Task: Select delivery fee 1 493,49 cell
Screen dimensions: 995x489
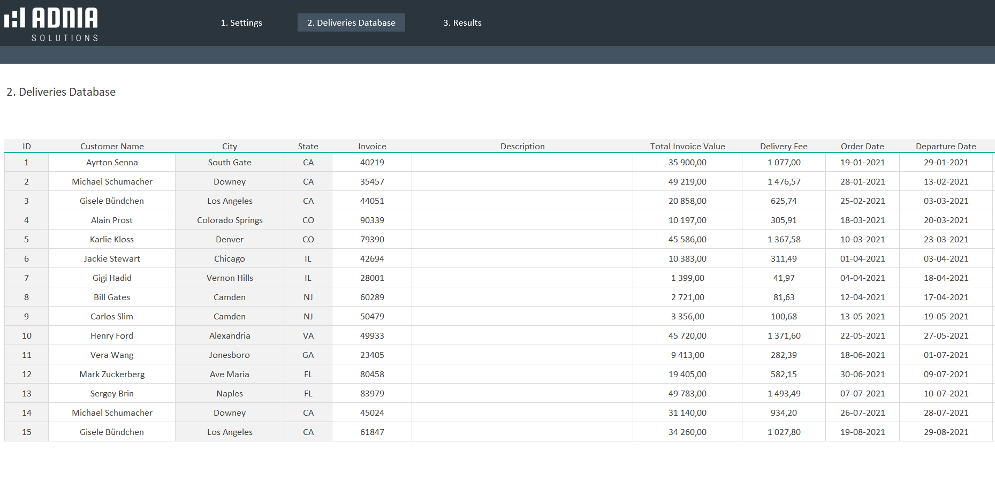Action: [784, 393]
